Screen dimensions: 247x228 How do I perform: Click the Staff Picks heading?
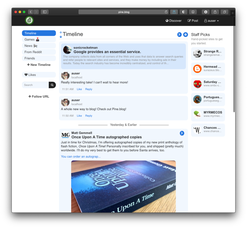coord(200,35)
